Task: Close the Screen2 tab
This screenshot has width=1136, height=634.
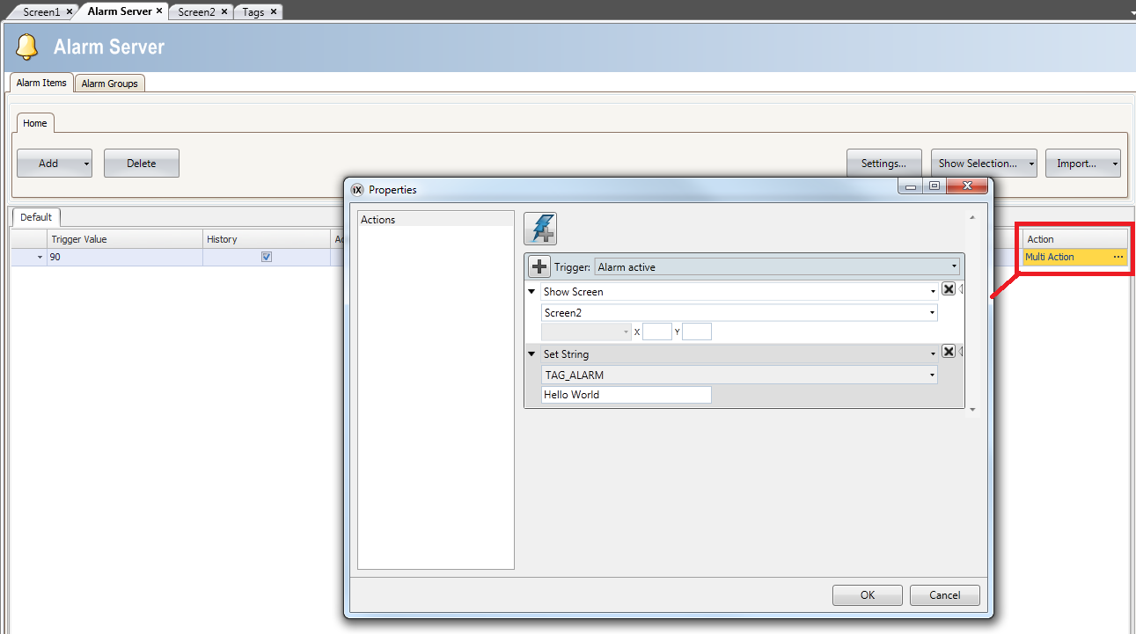Action: pos(224,11)
